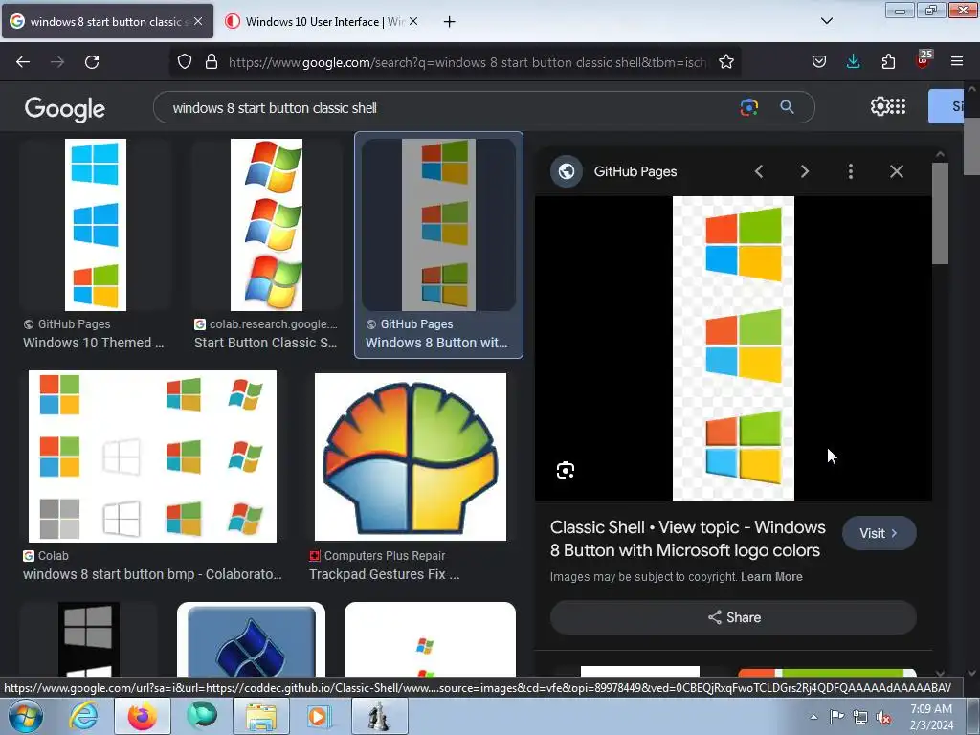Click the URL address bar
Screen dimensions: 980x735
tap(466, 62)
